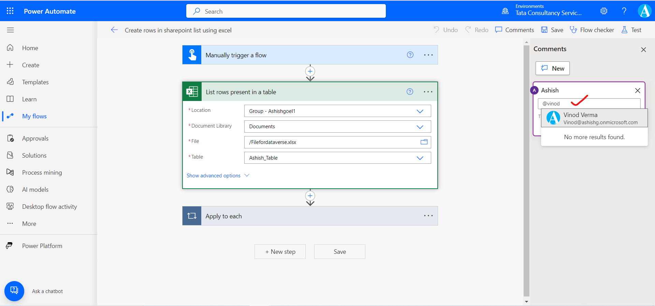Click the Search box in header
655x306 pixels.
(x=286, y=11)
